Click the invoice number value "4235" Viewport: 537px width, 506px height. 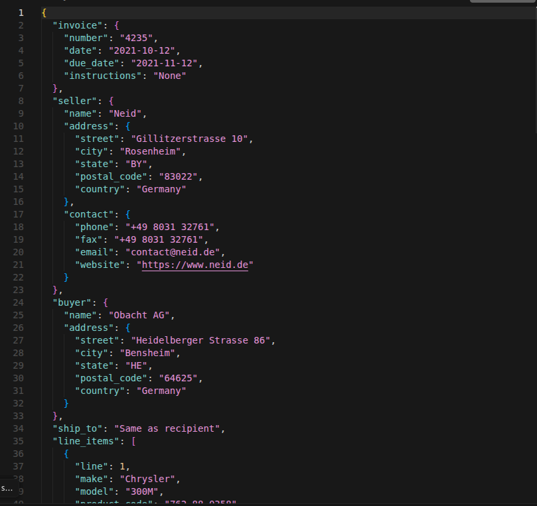(136, 38)
